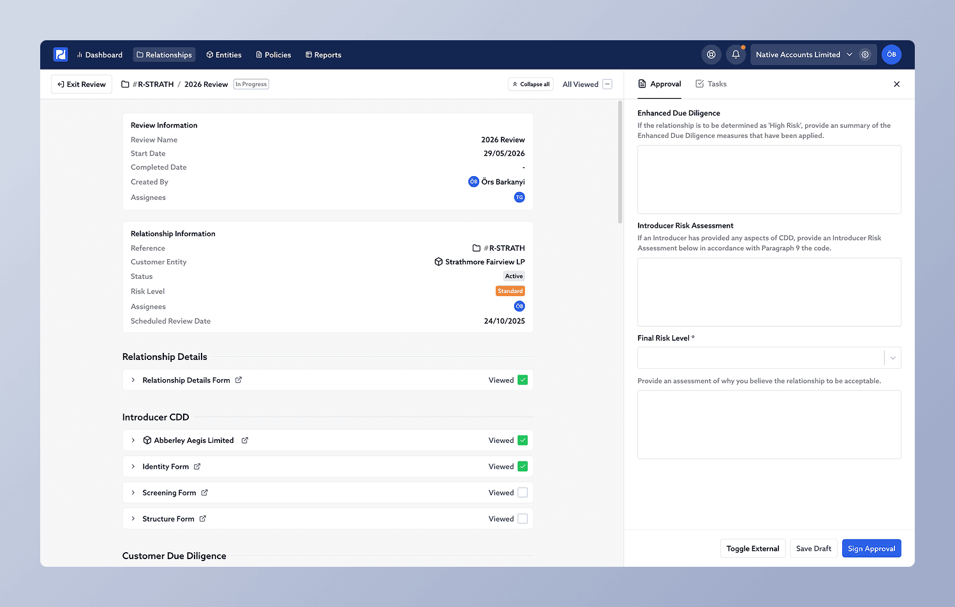Click the breadcrumb folder icon
The width and height of the screenshot is (955, 607).
tap(126, 84)
